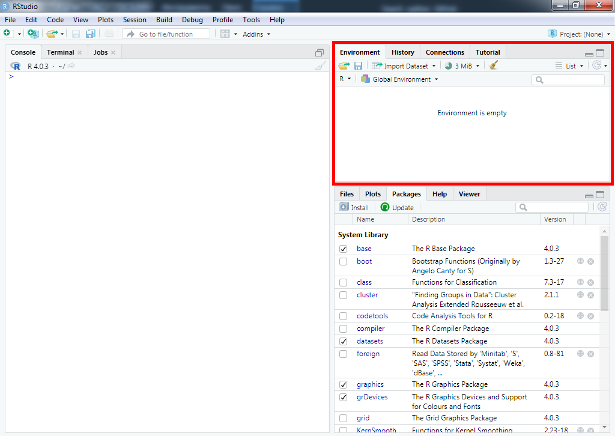Screen dimensions: 615x436
Task: Refresh the Environment pane
Action: tap(596, 65)
